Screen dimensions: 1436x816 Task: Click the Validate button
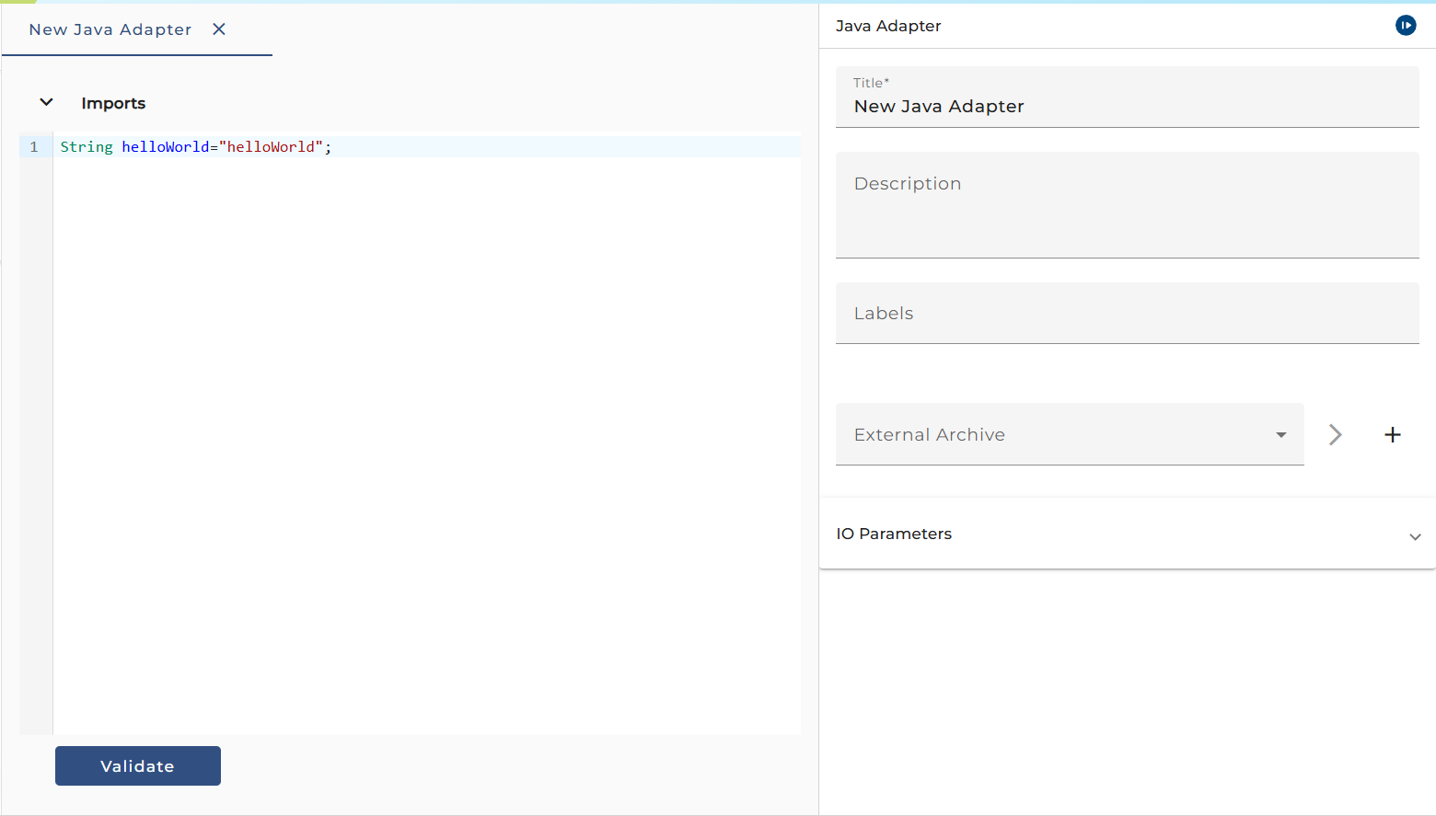(138, 766)
